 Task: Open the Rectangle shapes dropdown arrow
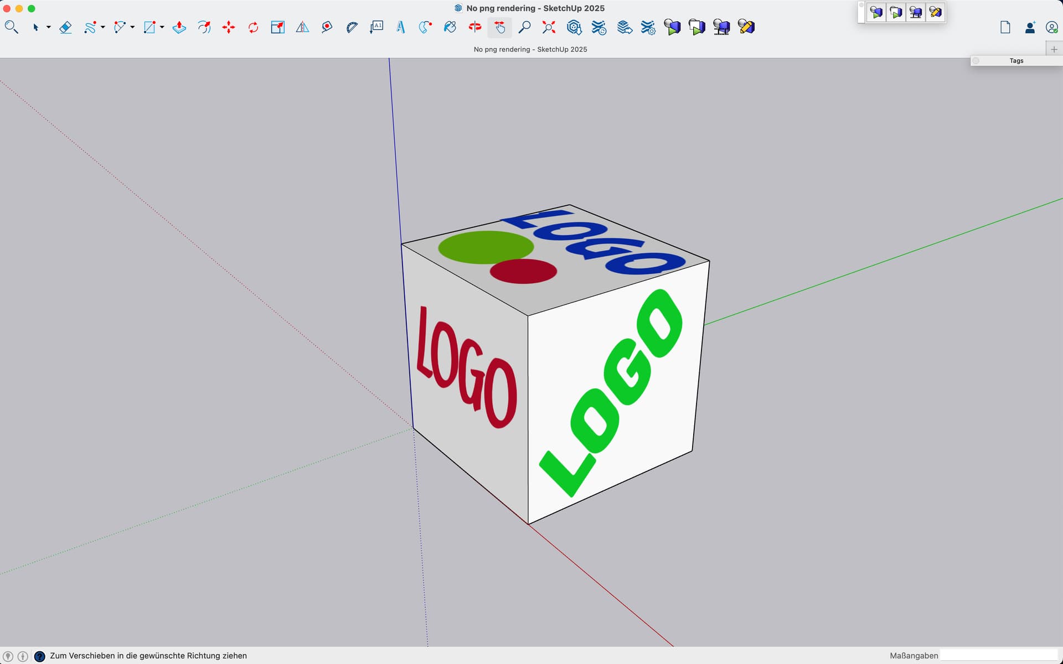[x=162, y=27]
